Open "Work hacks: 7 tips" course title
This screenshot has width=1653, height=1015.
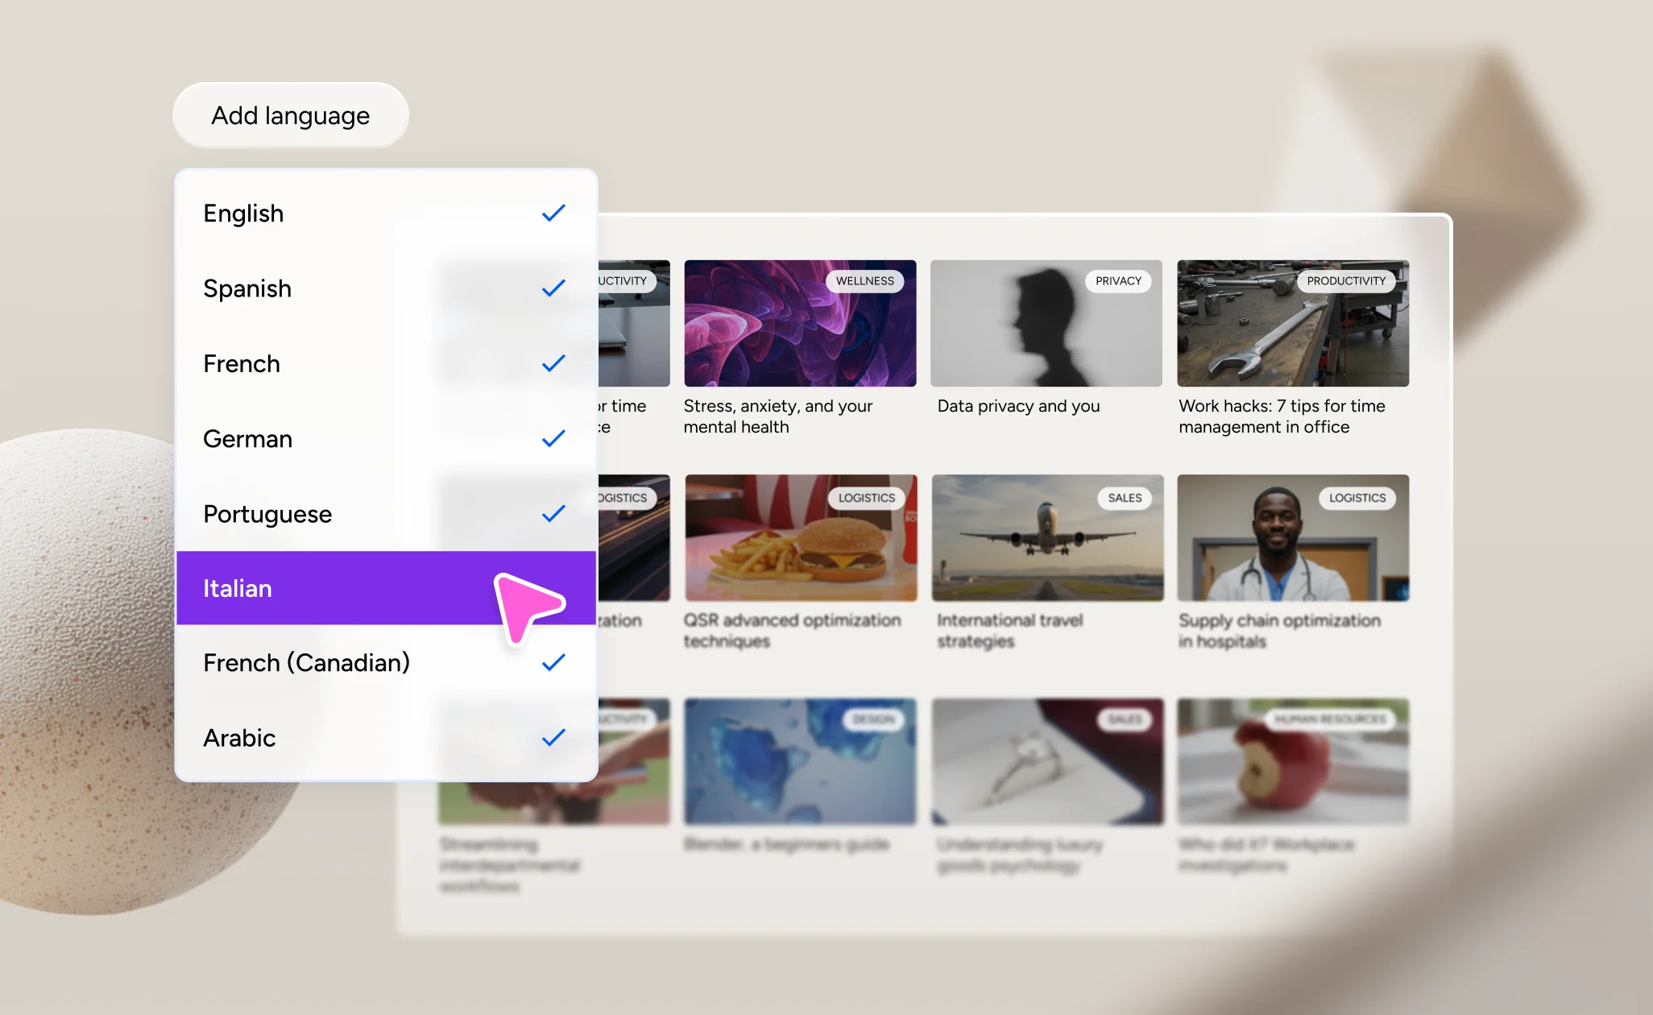point(1282,416)
